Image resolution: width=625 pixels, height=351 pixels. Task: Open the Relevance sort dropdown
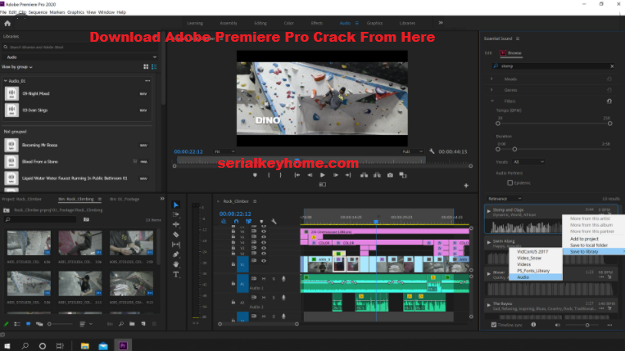coord(504,199)
